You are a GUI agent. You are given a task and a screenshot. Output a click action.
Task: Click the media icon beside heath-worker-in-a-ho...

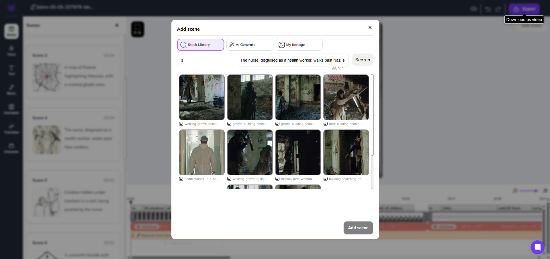[181, 179]
